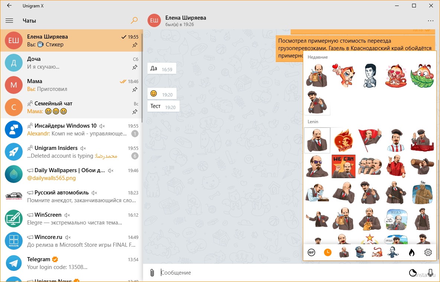Open the Мама chat
The height and width of the screenshot is (282, 440).
click(x=72, y=85)
